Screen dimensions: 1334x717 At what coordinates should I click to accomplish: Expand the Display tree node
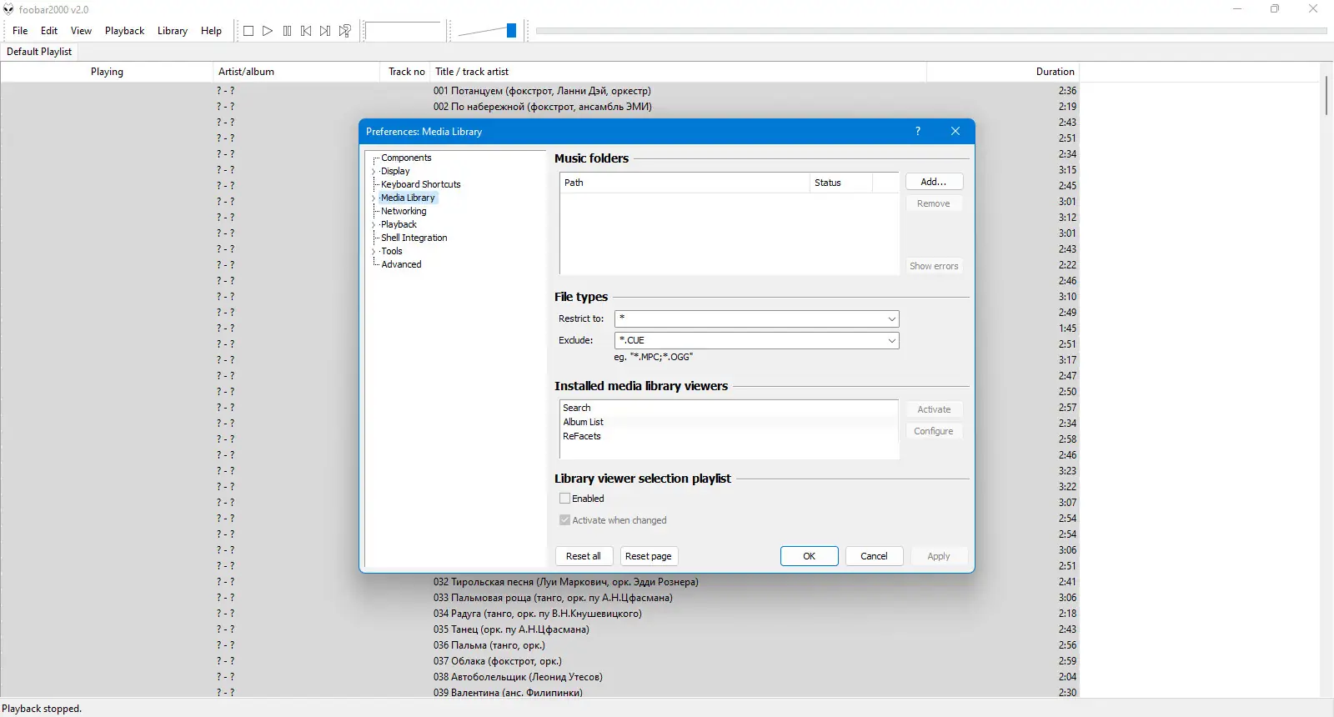point(374,172)
